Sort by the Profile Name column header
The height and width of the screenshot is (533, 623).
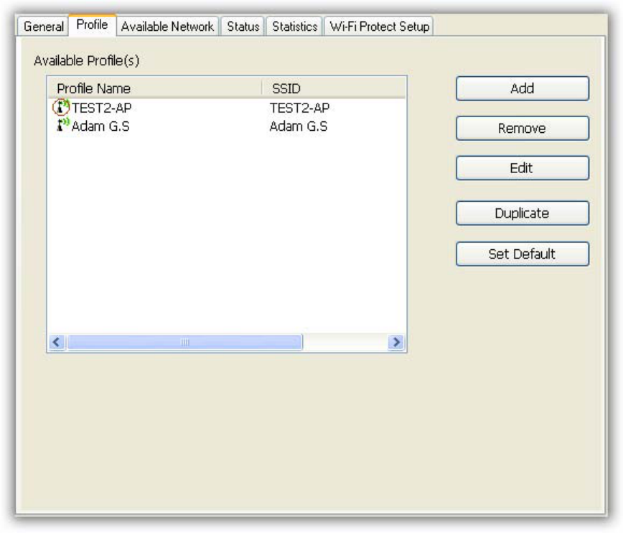pos(155,88)
